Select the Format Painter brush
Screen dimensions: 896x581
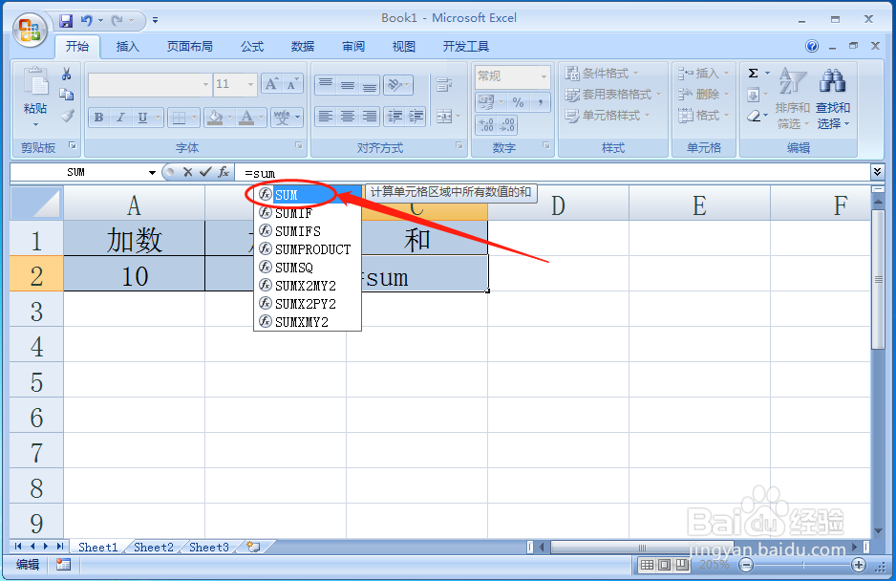coord(67,116)
